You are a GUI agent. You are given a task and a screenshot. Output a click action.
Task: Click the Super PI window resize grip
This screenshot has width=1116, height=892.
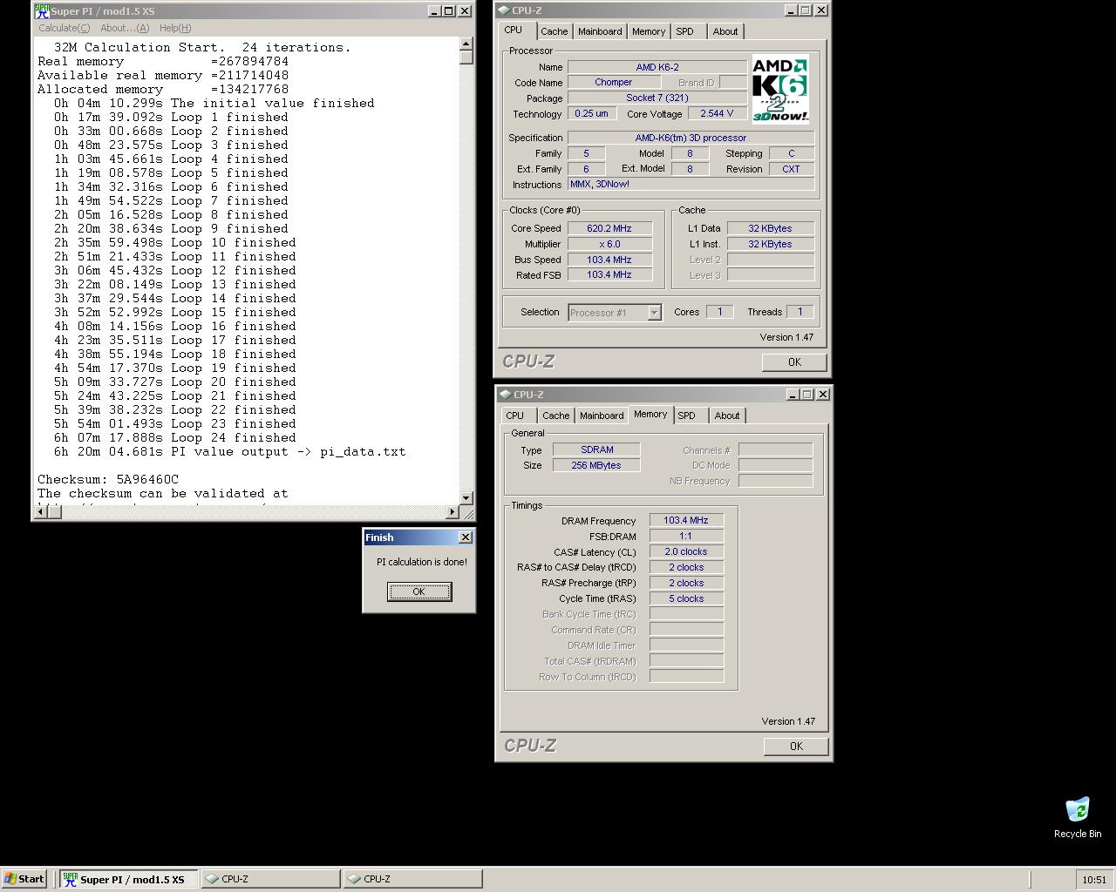pos(466,512)
